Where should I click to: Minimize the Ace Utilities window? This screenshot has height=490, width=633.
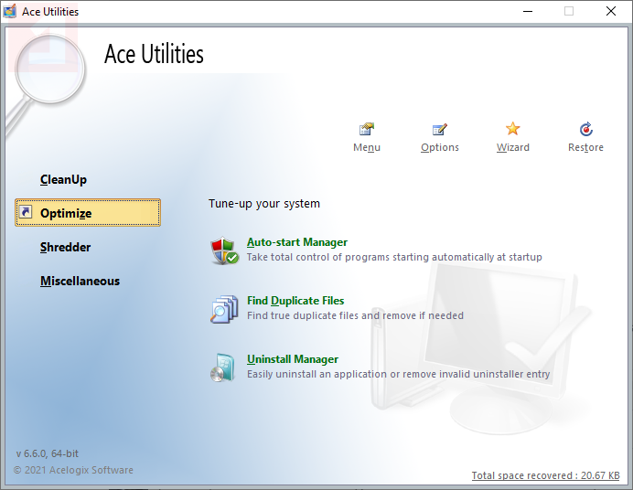tap(528, 11)
